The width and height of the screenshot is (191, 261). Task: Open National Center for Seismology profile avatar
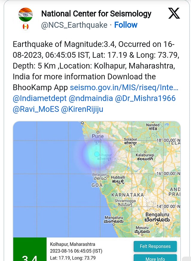(25, 14)
